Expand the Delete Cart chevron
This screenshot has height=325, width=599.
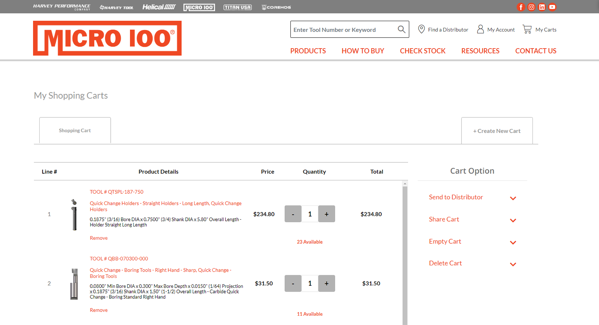(513, 265)
